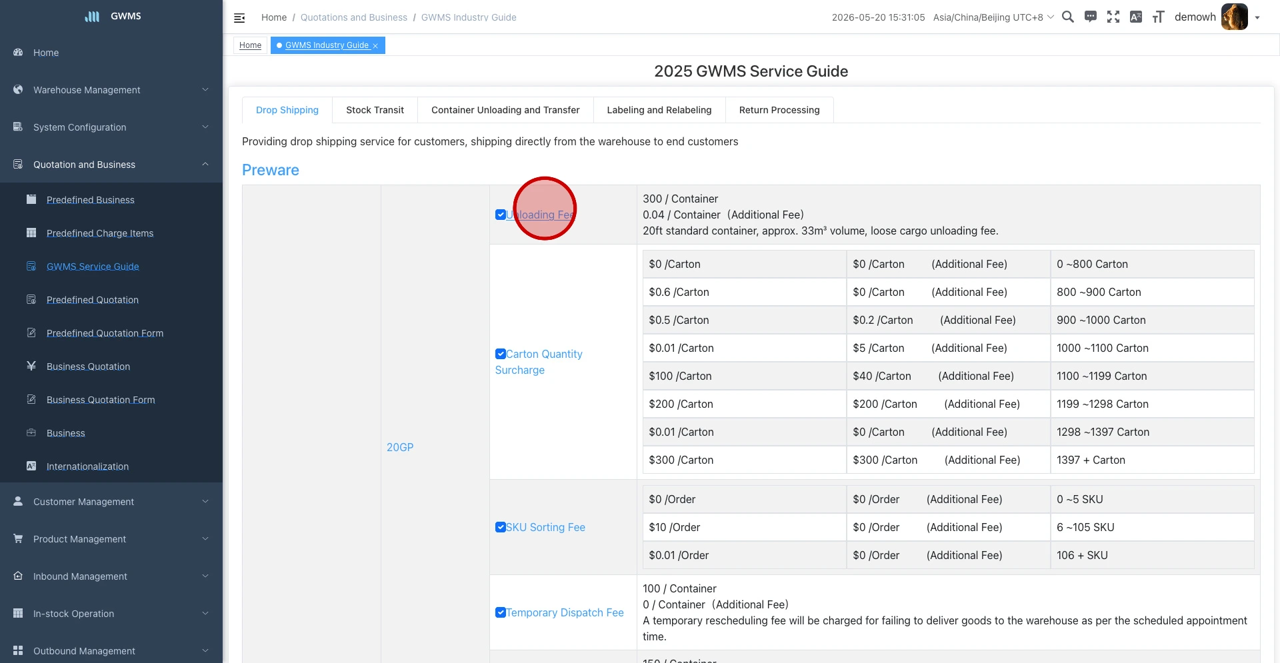The image size is (1280, 663).
Task: Close the GWMS Industry Guide tab
Action: [x=375, y=46]
